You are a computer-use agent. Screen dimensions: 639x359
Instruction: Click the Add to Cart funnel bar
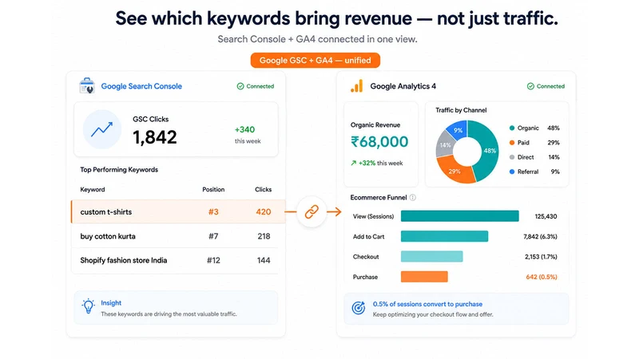click(x=444, y=236)
